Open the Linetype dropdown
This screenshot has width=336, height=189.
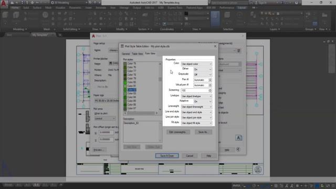[196, 96]
